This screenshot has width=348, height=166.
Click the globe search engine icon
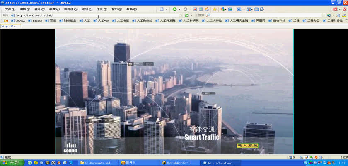click(329, 15)
